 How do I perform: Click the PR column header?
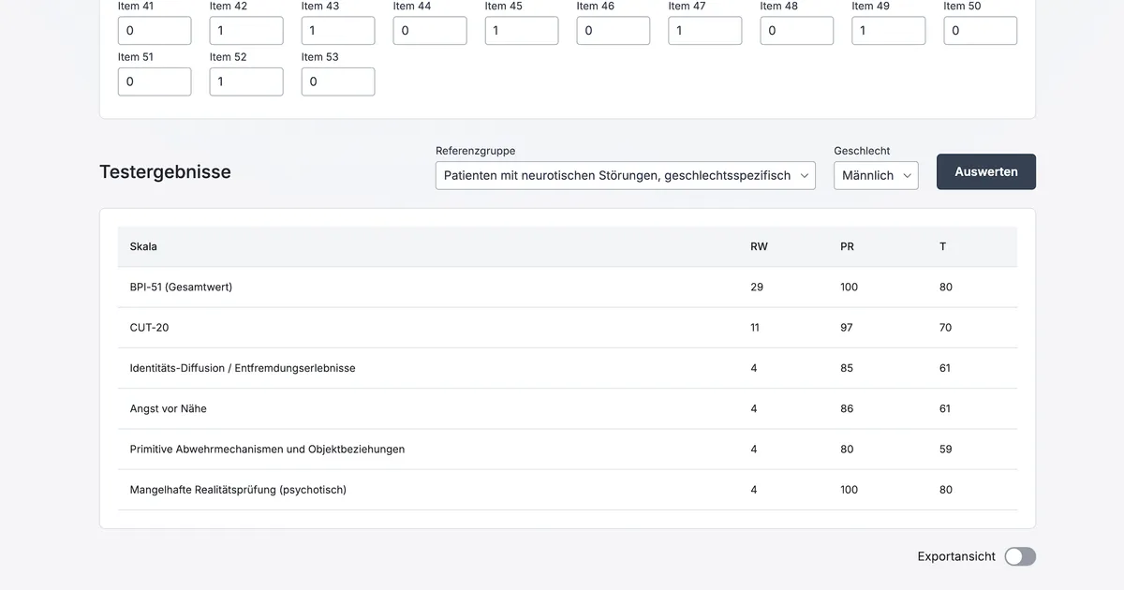click(x=847, y=246)
